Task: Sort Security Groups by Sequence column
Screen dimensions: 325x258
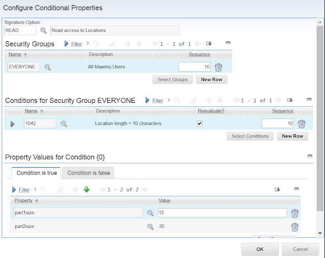Action: 200,54
